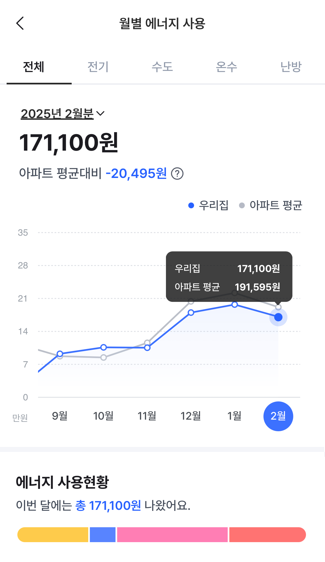The height and width of the screenshot is (562, 325).
Task: Tap the highlighted 2월 month button
Action: point(278,416)
